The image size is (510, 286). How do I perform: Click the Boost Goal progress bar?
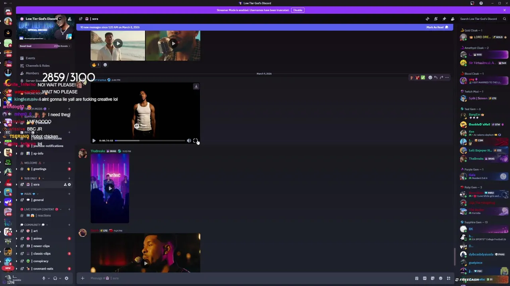(45, 46)
